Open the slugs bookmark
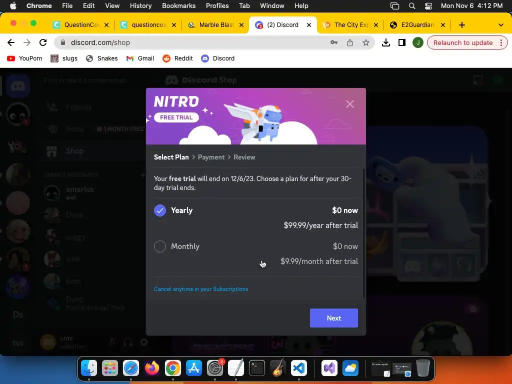 [64, 58]
